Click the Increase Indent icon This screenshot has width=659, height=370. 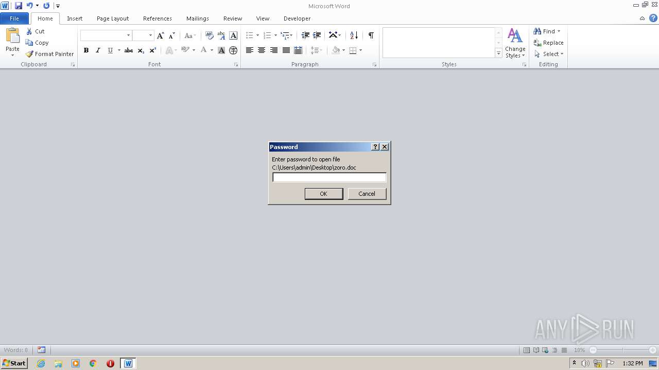[317, 35]
